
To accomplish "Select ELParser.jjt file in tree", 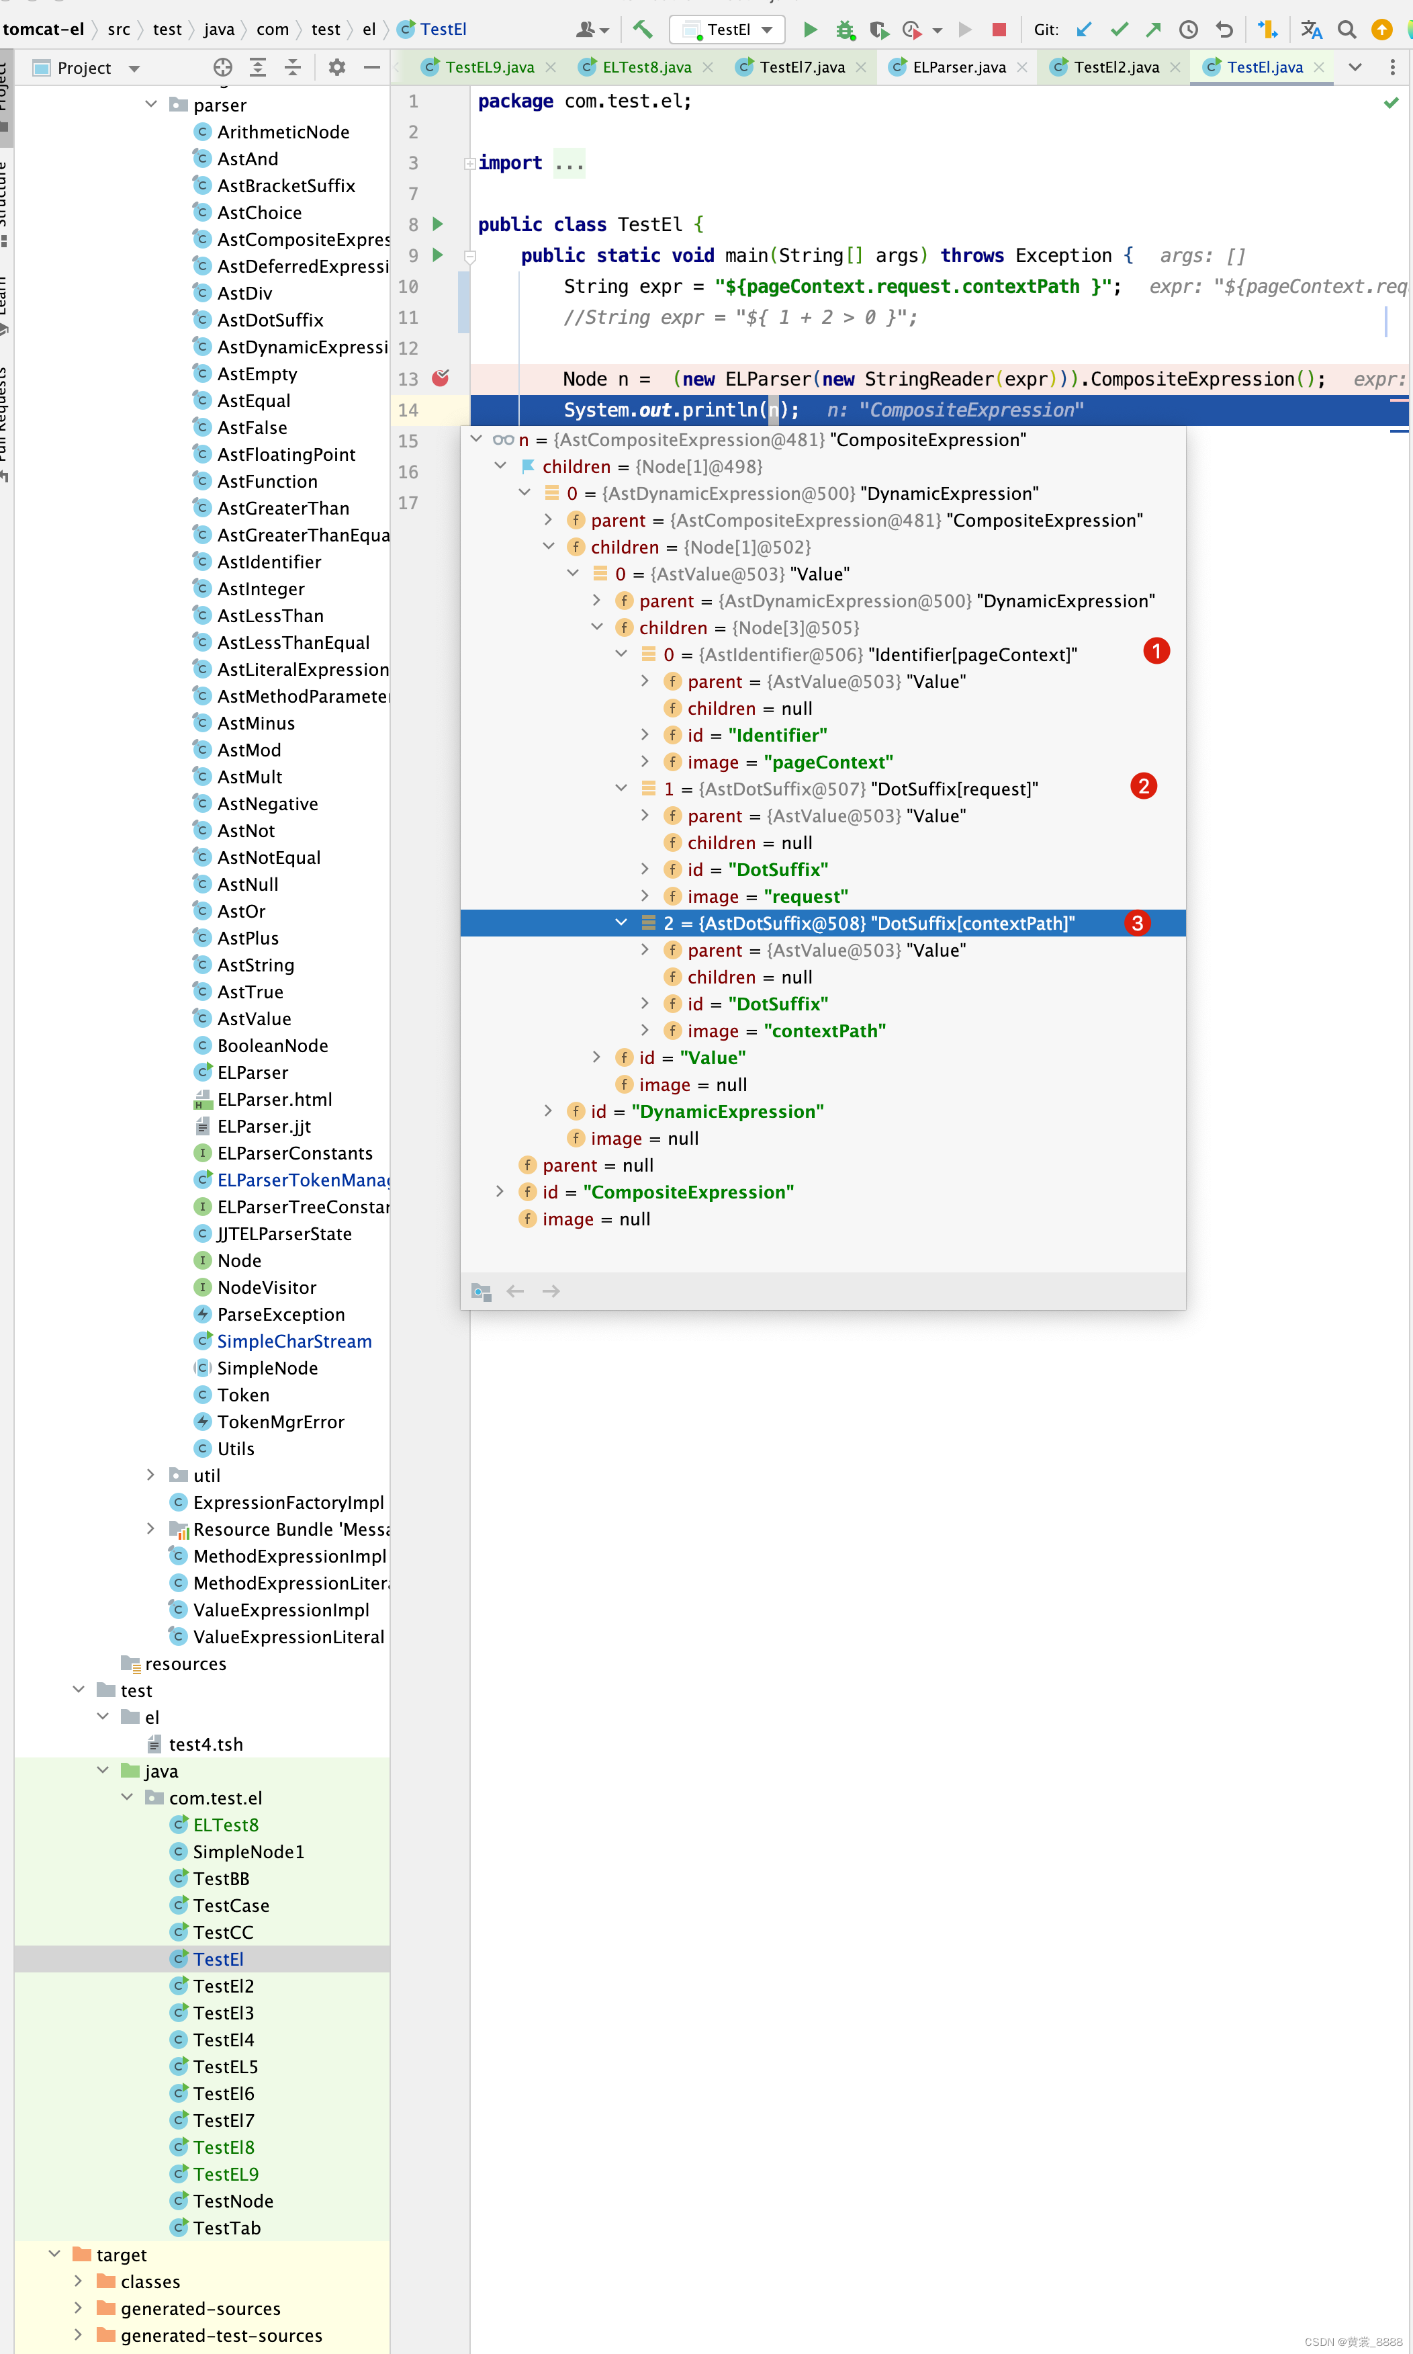I will (x=264, y=1125).
